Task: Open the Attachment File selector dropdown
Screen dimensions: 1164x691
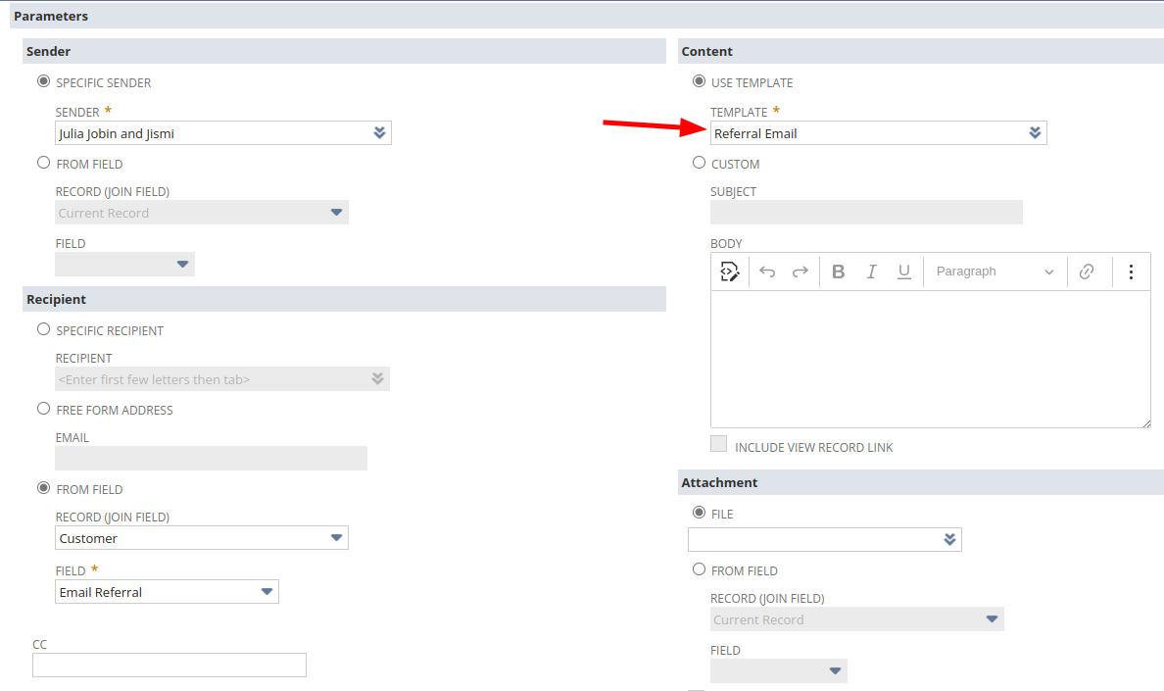Action: tap(948, 540)
